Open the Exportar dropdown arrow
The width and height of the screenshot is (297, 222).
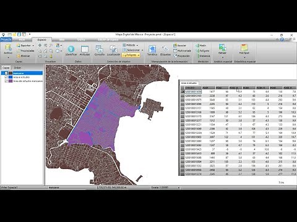click(33, 46)
